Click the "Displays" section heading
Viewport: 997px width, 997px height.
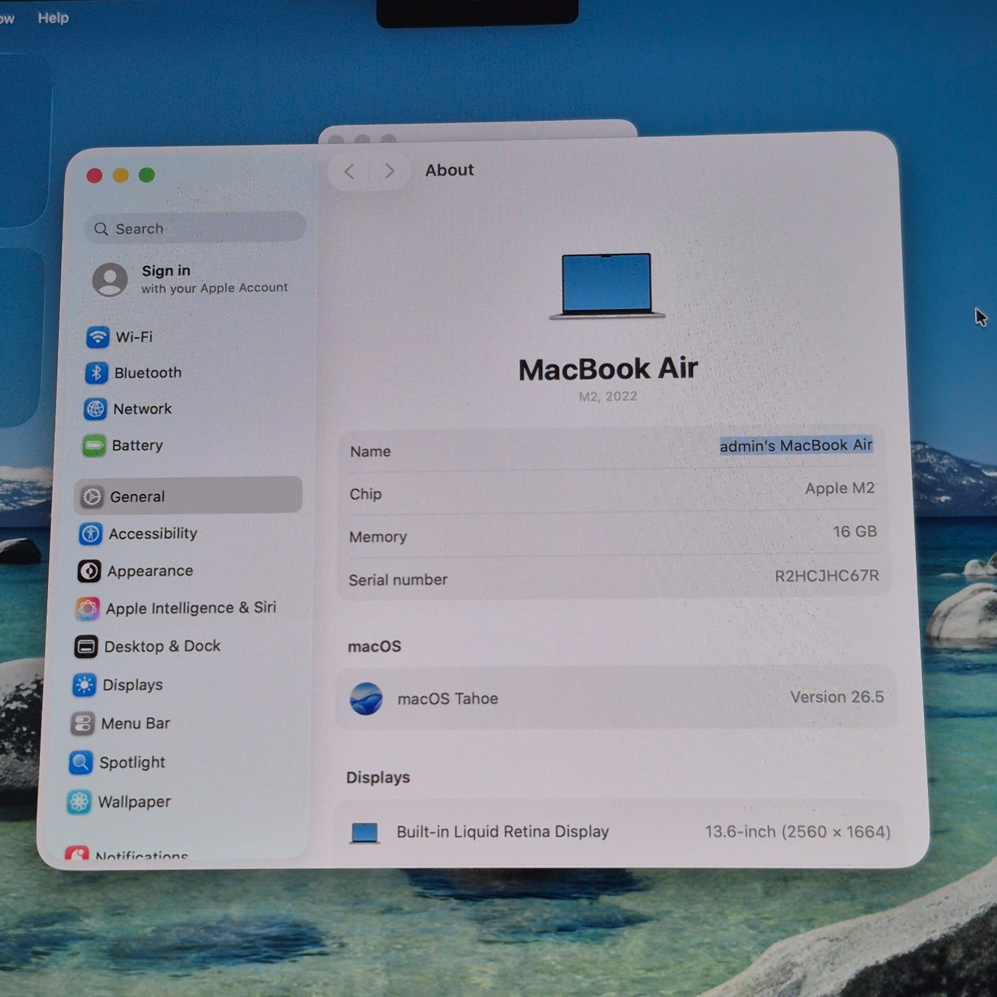pyautogui.click(x=378, y=778)
